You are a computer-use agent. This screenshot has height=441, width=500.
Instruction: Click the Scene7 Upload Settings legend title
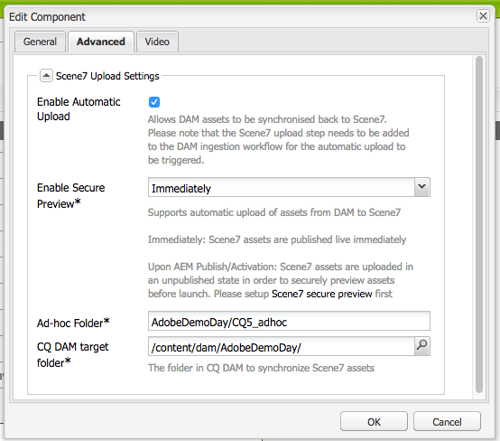tap(107, 76)
